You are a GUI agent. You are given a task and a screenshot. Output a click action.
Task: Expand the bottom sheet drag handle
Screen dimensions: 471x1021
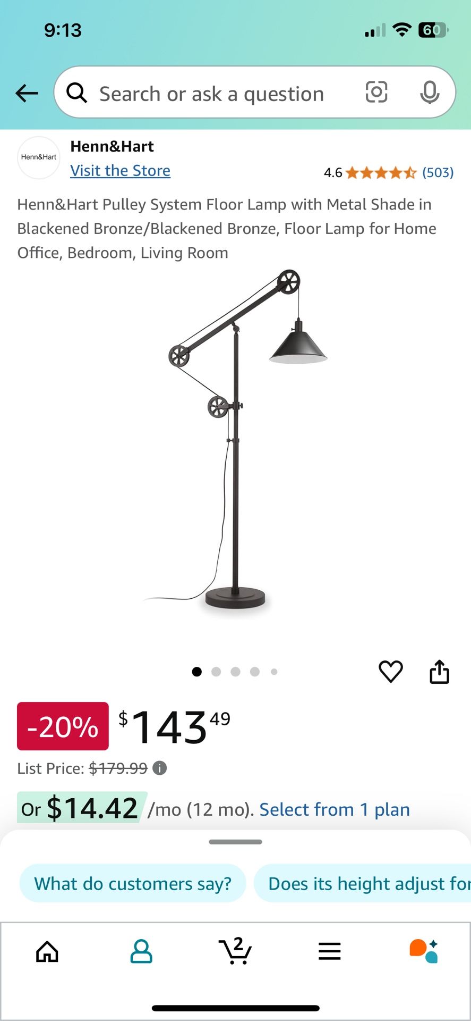[235, 842]
